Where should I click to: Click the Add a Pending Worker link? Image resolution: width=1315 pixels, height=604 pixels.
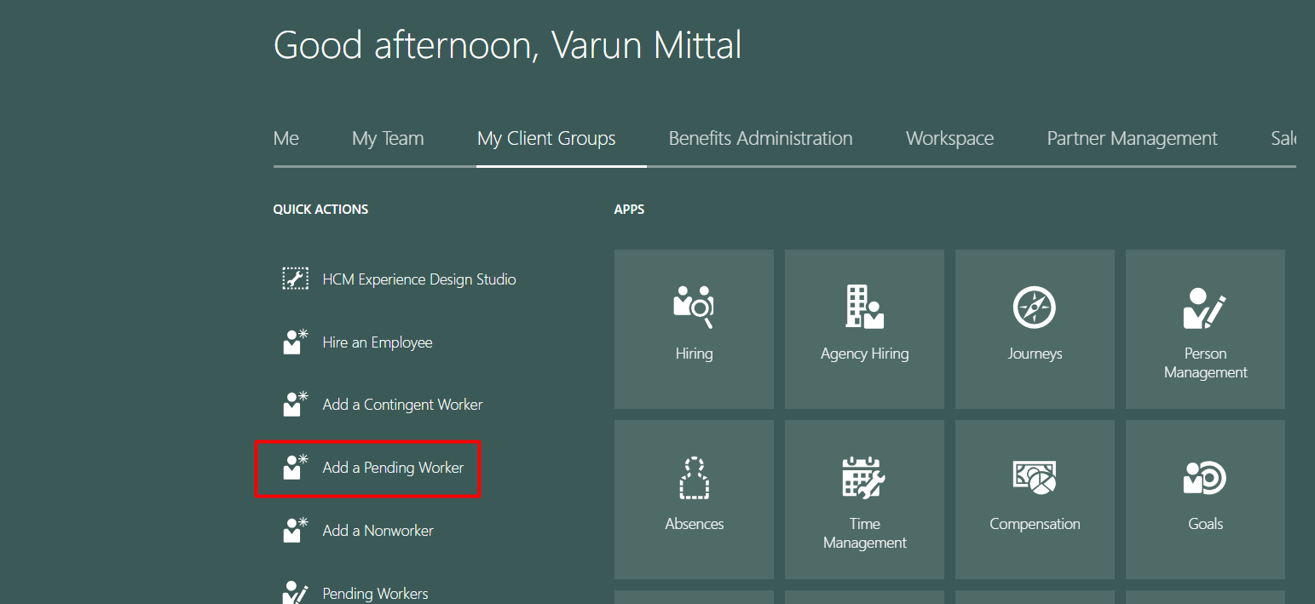tap(393, 468)
